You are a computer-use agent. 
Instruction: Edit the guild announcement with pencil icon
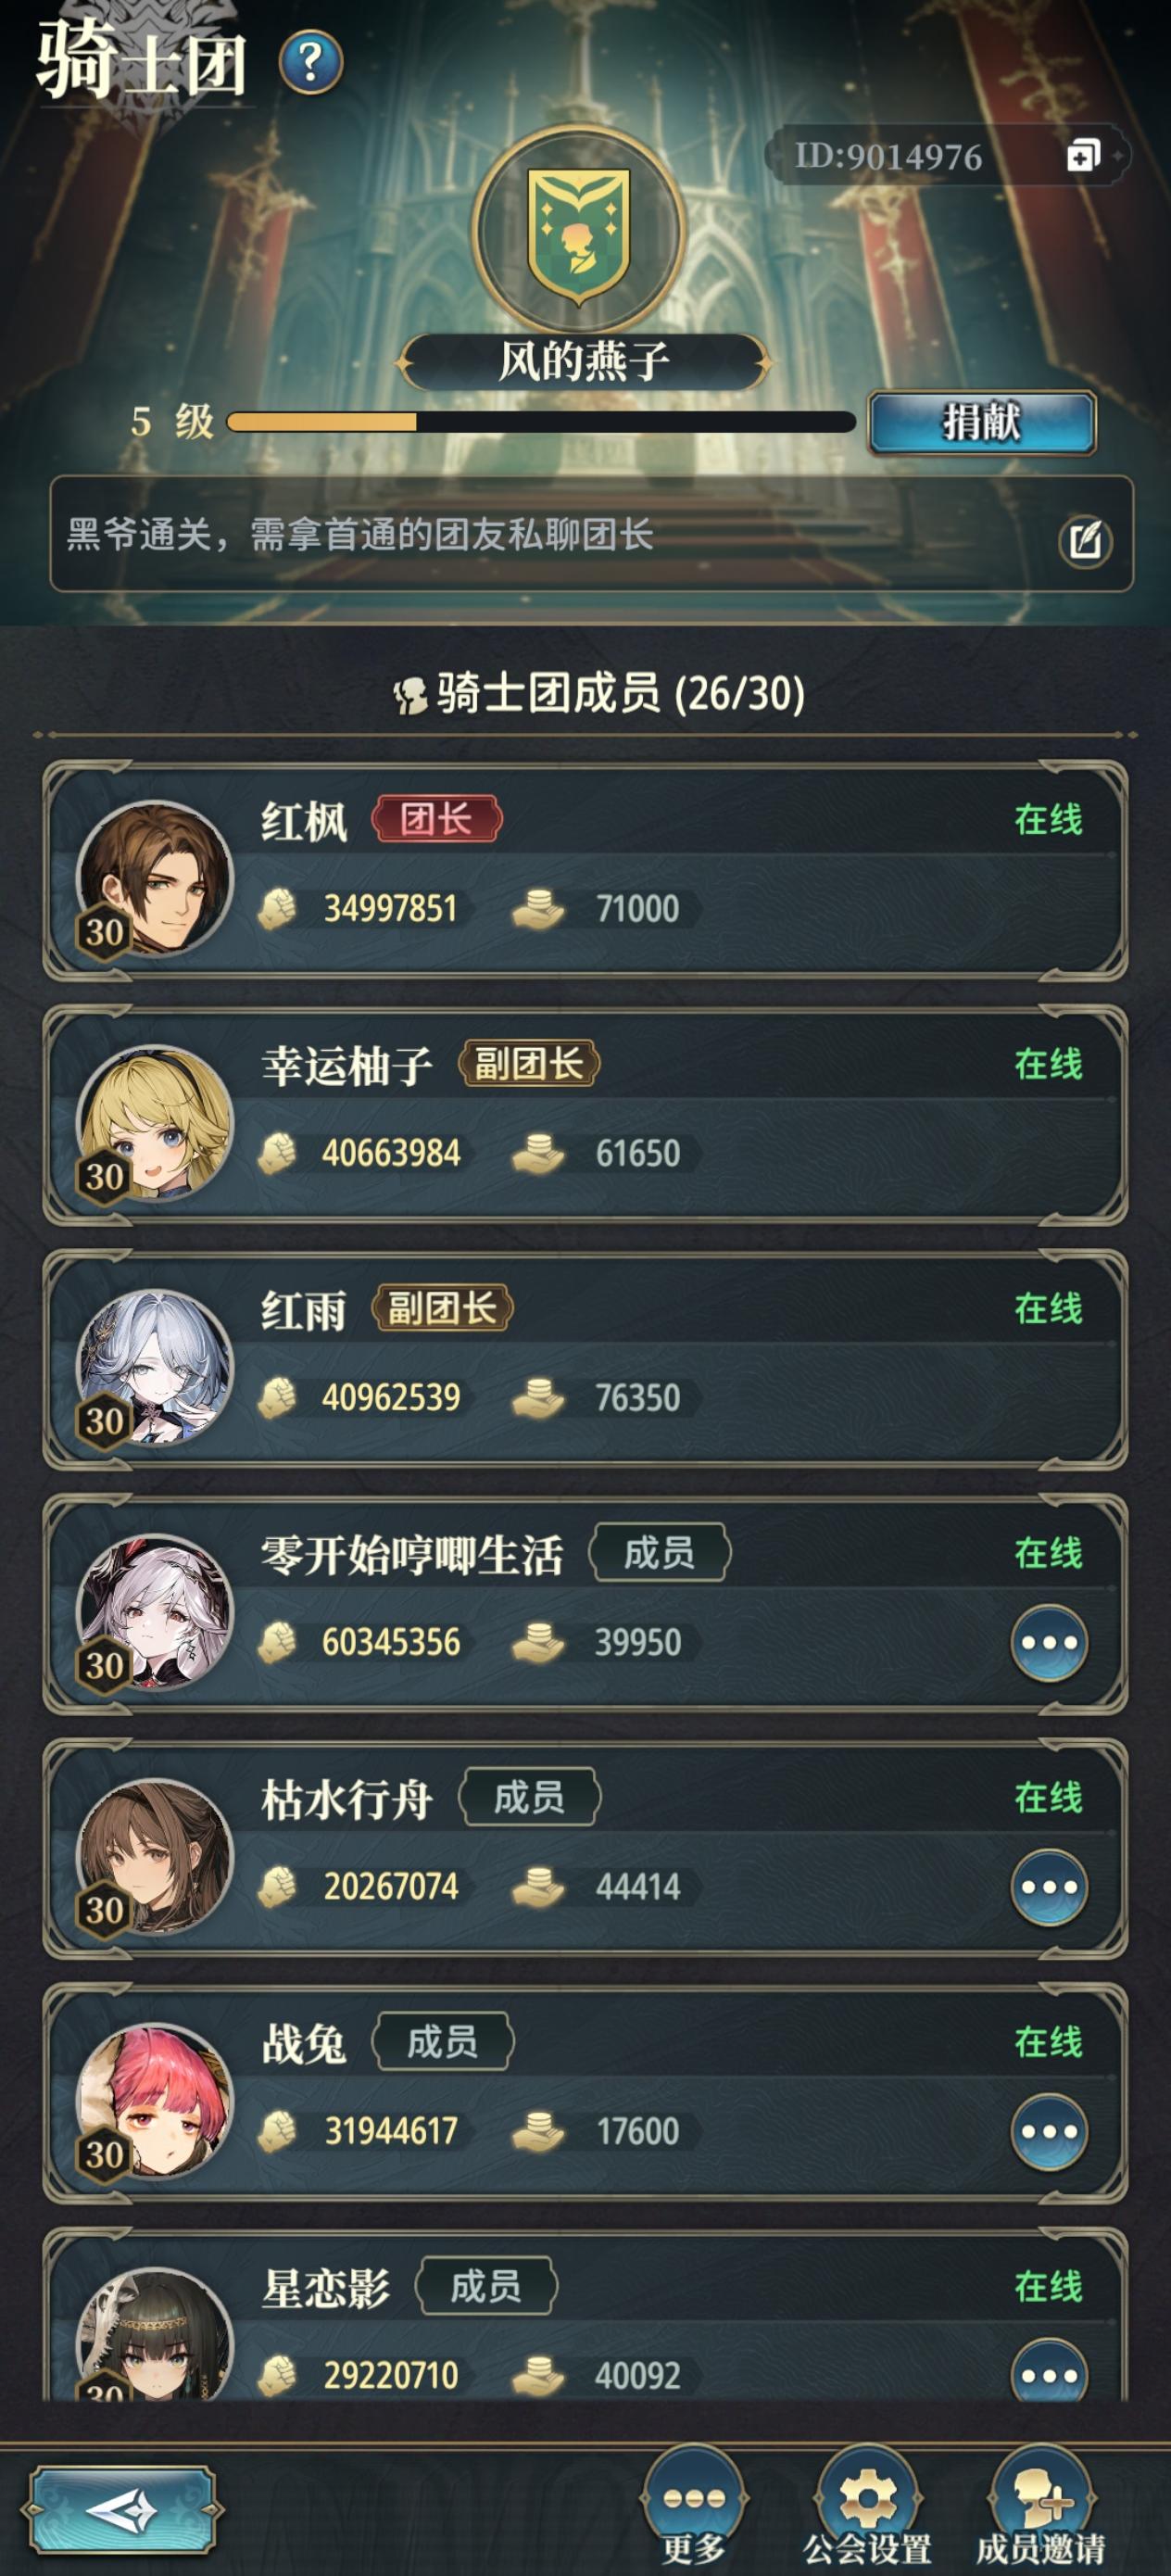1085,542
